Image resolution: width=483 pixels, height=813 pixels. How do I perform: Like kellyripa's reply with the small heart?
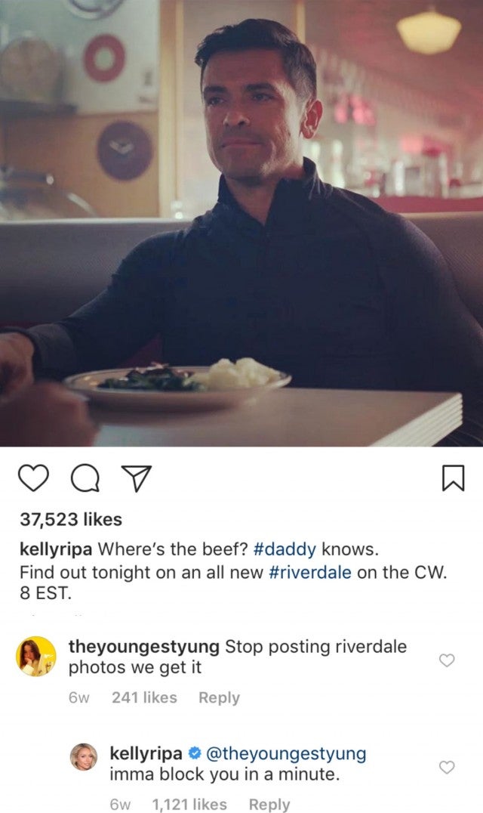[447, 767]
